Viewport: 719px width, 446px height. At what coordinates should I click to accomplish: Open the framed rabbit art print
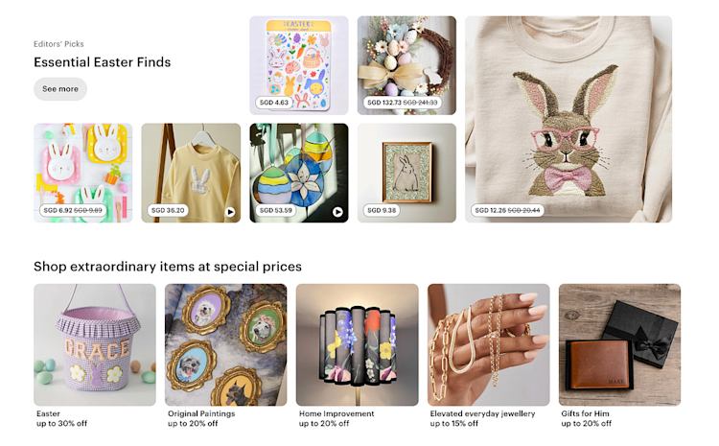click(406, 173)
